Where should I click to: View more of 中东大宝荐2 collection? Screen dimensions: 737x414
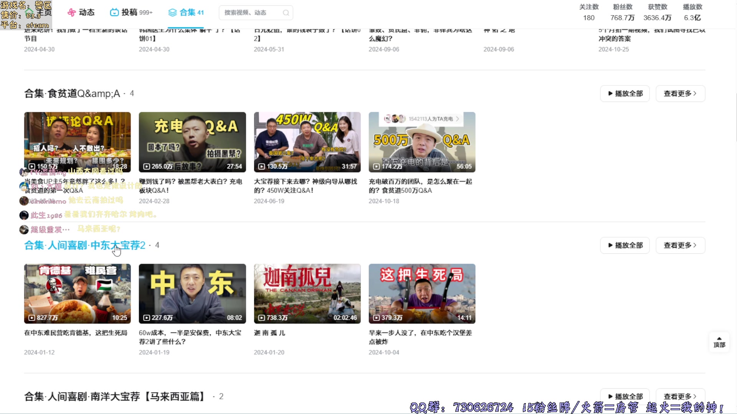point(680,245)
